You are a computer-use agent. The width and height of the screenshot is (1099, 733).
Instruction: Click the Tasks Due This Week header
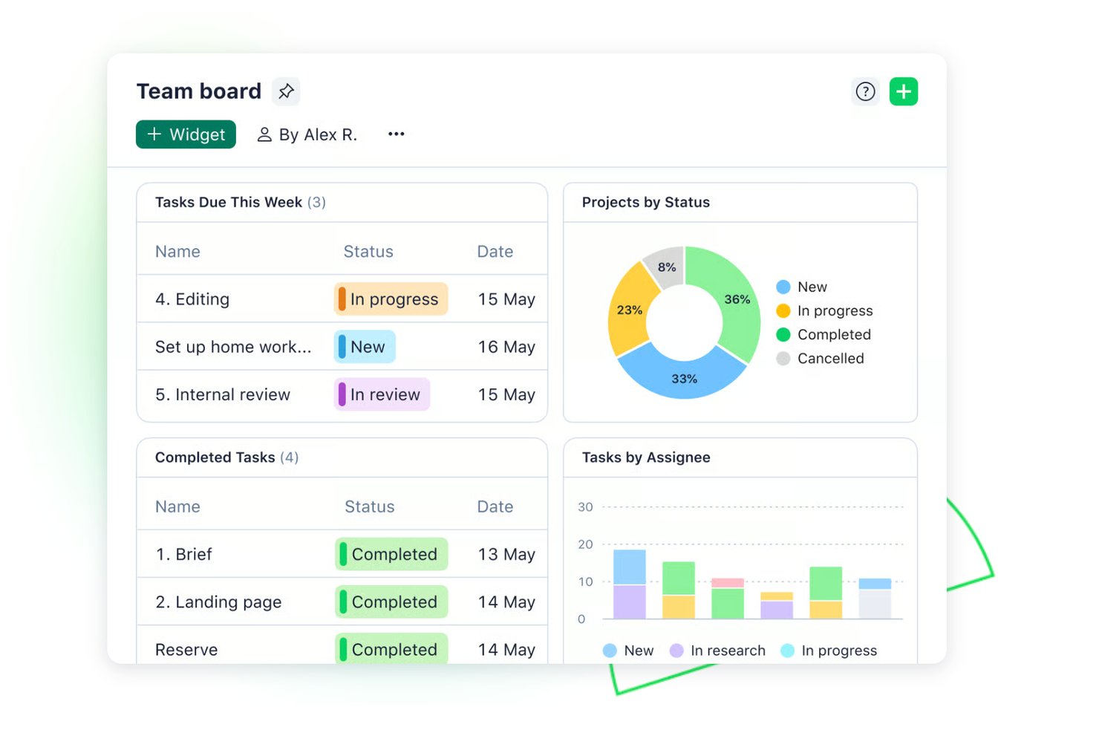click(x=241, y=202)
